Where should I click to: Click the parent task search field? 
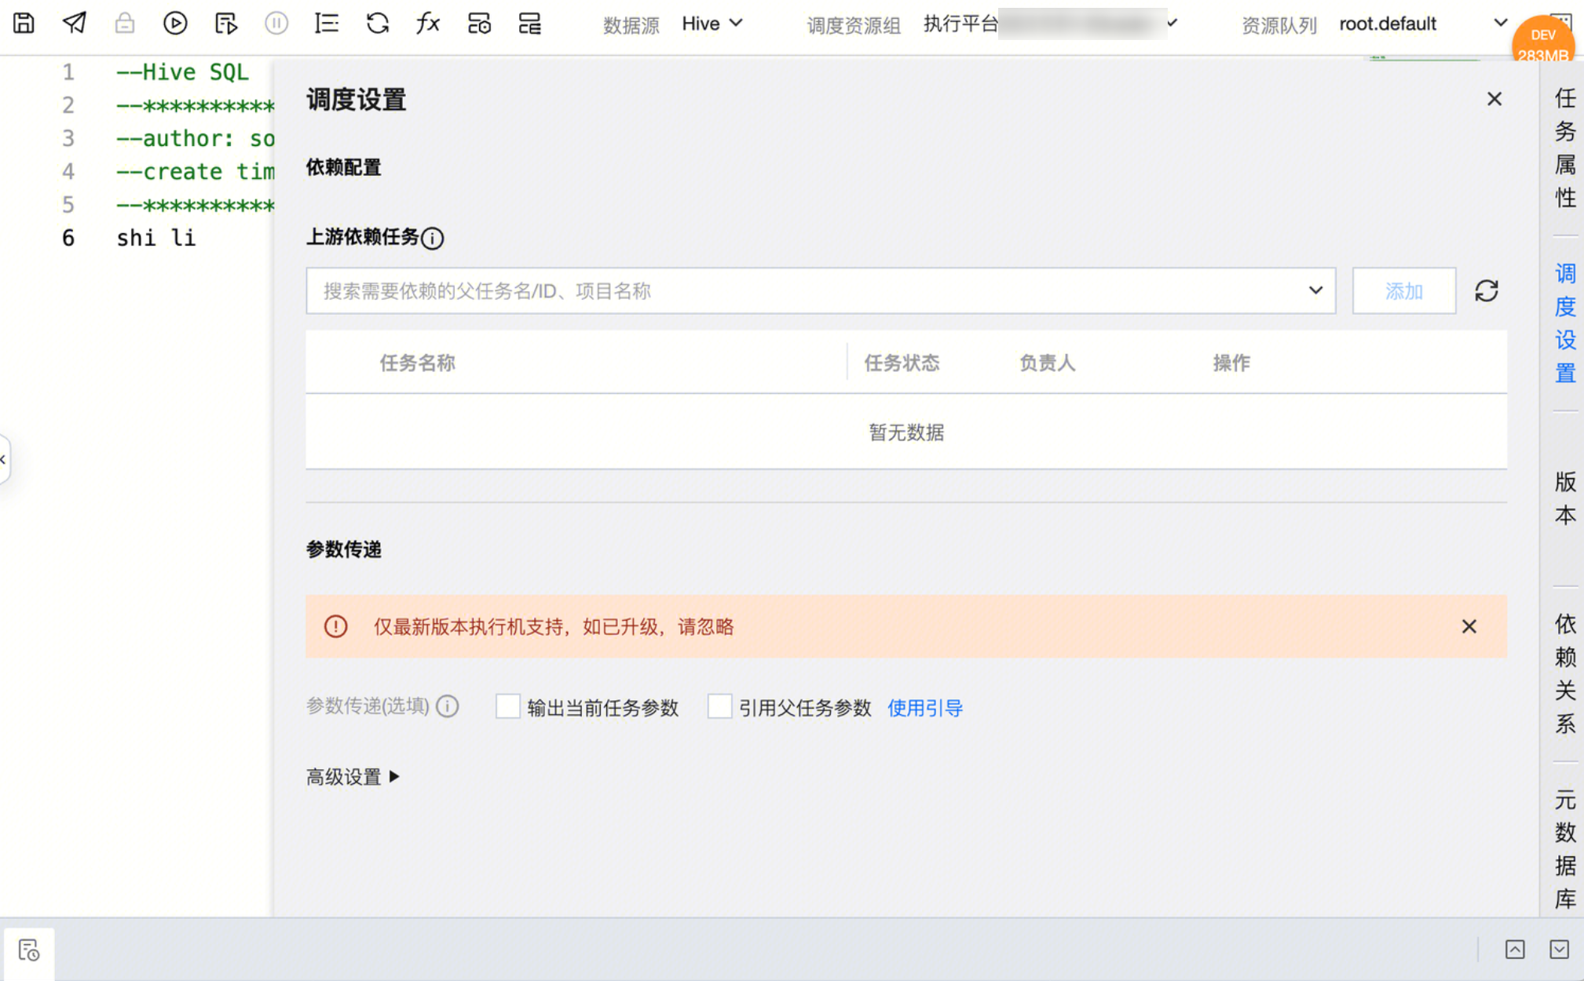pyautogui.click(x=809, y=291)
